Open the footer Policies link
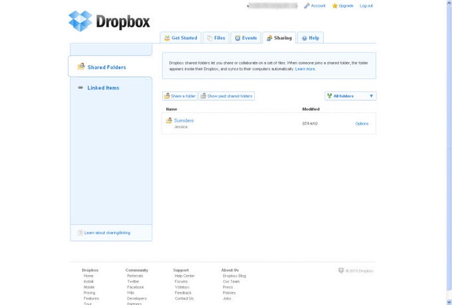The height and width of the screenshot is (305, 452). (x=229, y=293)
